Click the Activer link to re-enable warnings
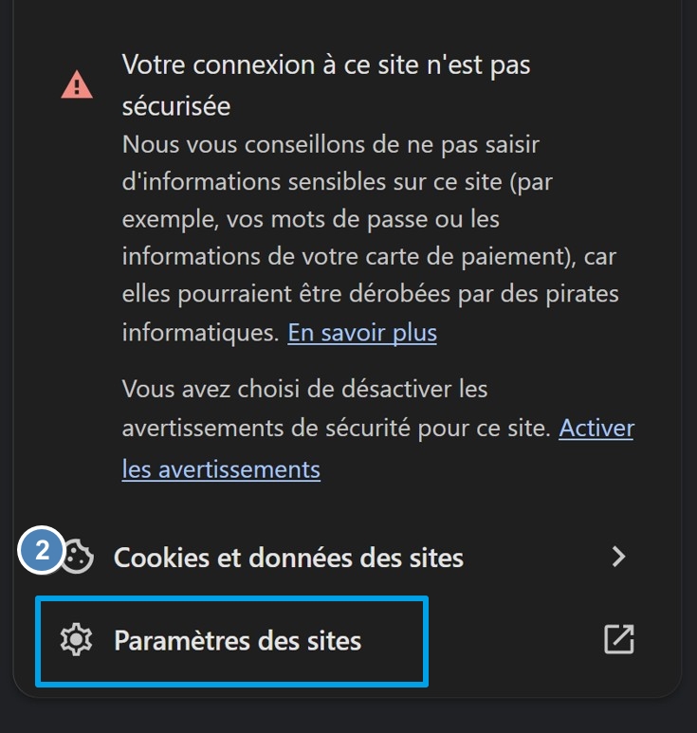 coord(596,428)
